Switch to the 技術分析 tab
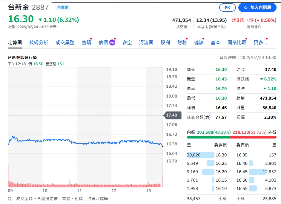 tap(39, 42)
